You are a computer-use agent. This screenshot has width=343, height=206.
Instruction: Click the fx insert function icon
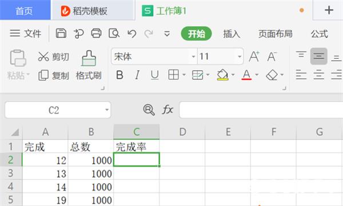(x=167, y=110)
